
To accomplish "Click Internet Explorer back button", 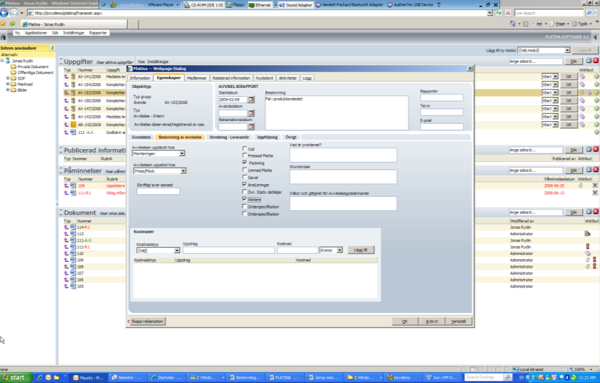I will (4, 13).
